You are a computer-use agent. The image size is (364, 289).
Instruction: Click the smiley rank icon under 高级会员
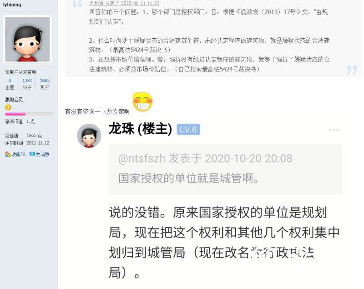click(x=8, y=107)
